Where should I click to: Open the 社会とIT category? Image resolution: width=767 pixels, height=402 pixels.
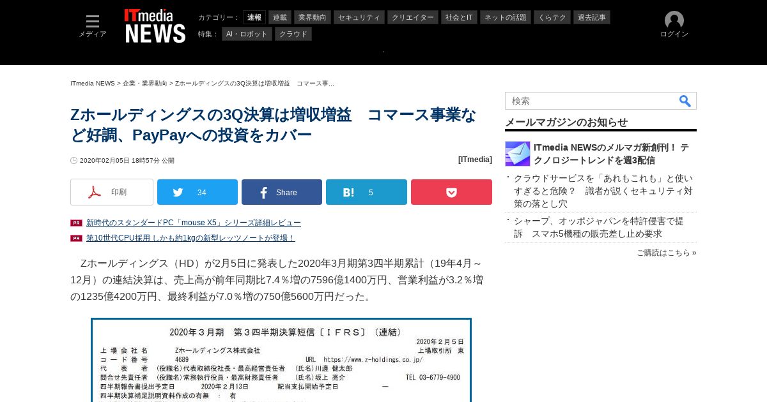coord(459,17)
